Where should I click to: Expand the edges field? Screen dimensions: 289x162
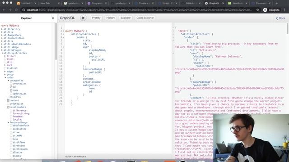pos(5,72)
